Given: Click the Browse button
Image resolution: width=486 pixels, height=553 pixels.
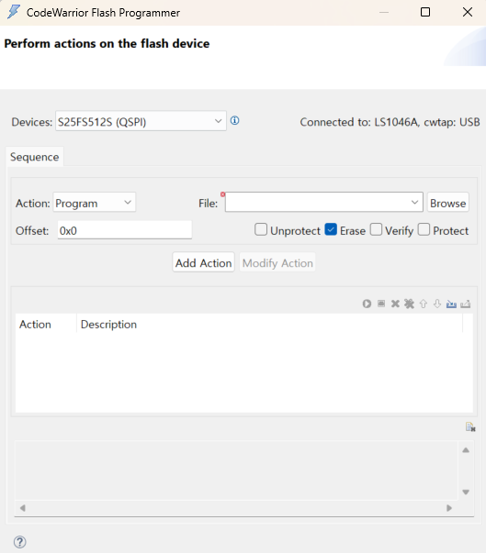Looking at the screenshot, I should [447, 203].
